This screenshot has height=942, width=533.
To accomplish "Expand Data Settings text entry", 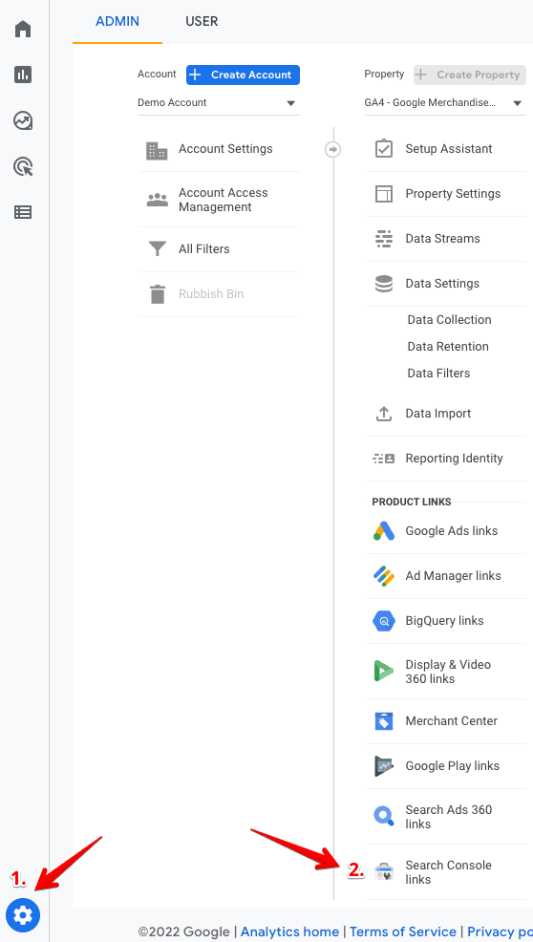I will coord(442,284).
